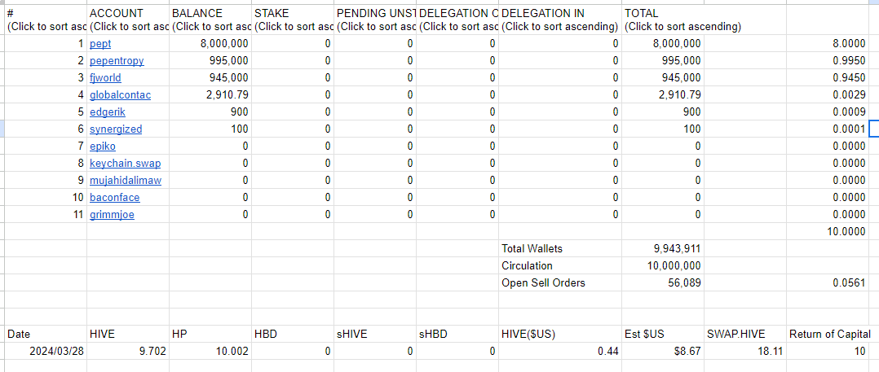Open the keychain.swap account link
The image size is (879, 372).
pyautogui.click(x=126, y=164)
